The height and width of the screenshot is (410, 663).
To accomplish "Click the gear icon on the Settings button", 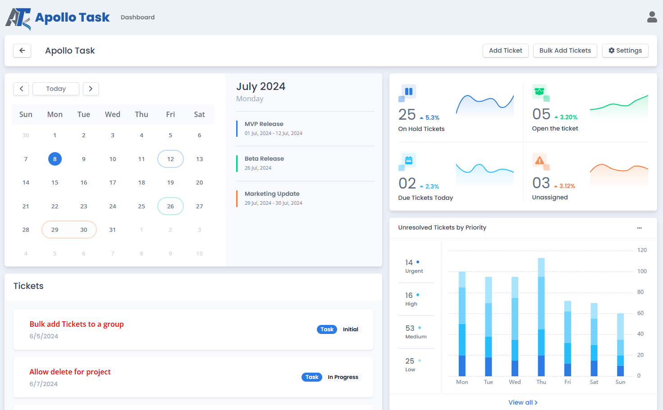I will [612, 50].
